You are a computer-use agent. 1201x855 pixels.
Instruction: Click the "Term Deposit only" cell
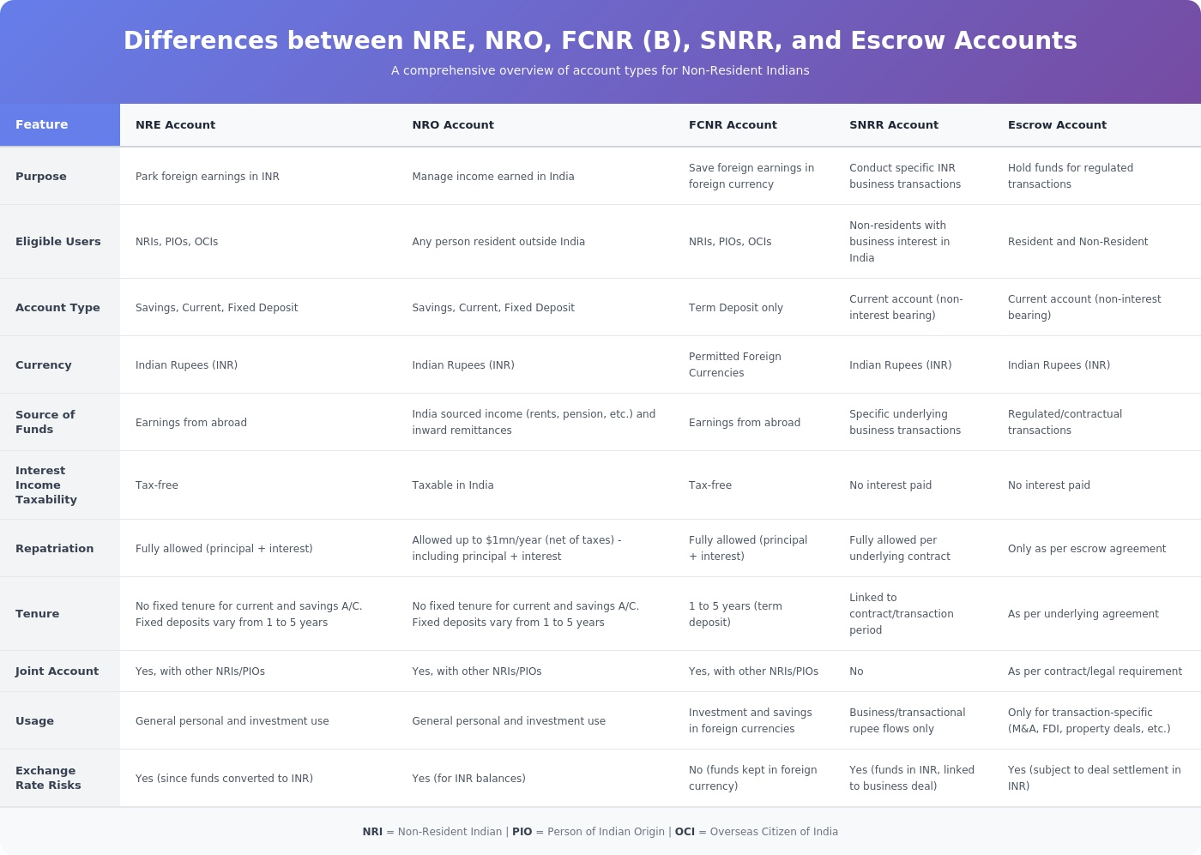pos(736,308)
